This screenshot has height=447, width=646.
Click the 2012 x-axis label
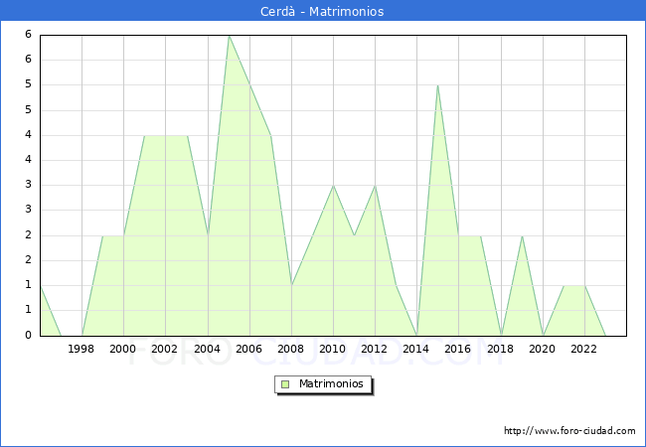point(374,349)
